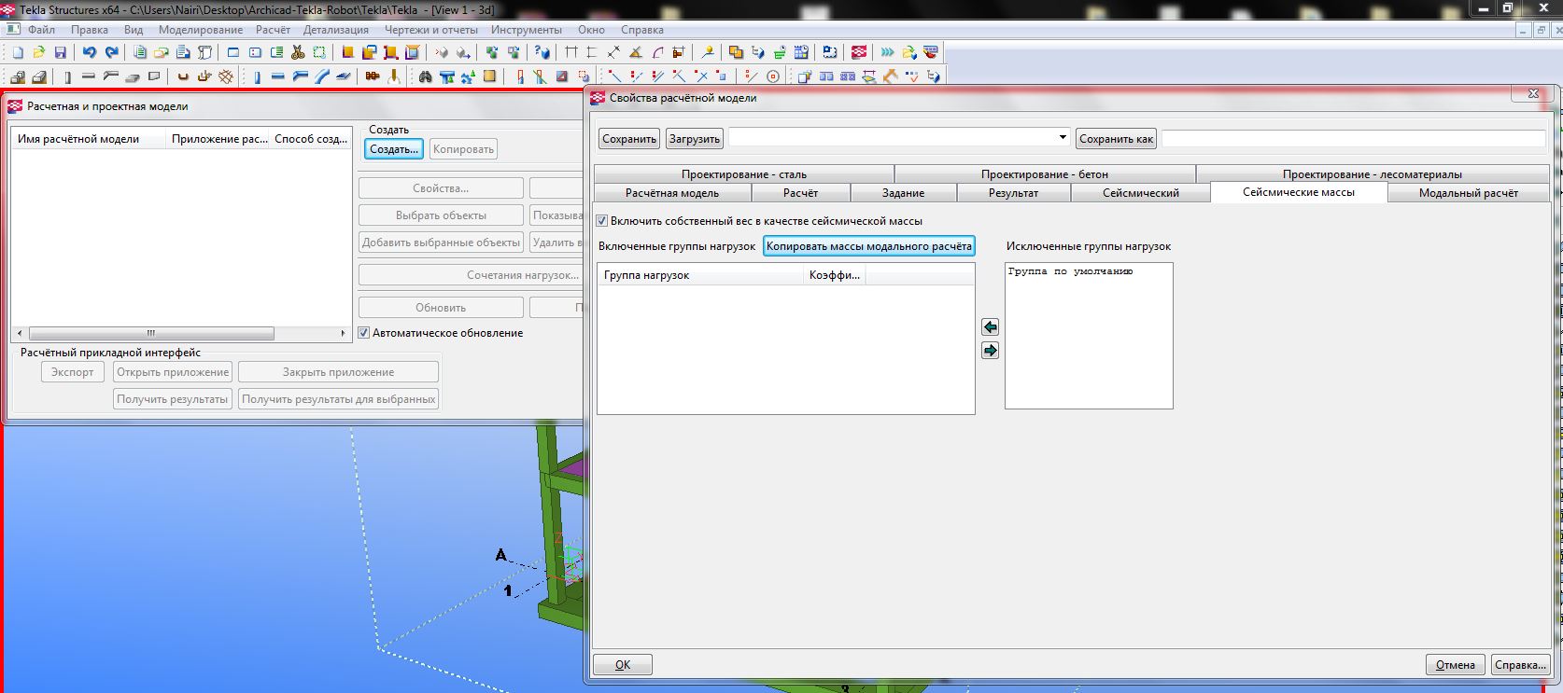Click the Undo arrow icon
Viewport: 1563px width, 693px height.
[x=89, y=53]
